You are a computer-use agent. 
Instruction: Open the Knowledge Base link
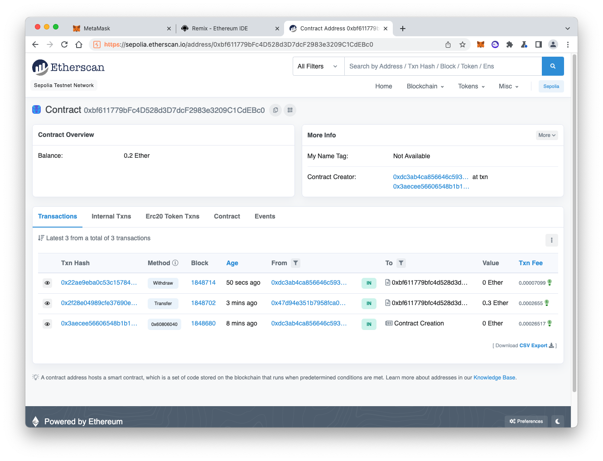tap(494, 378)
